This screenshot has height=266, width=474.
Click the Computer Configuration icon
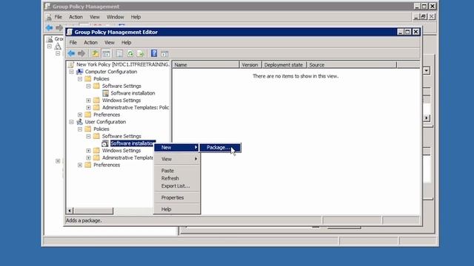tap(79, 72)
